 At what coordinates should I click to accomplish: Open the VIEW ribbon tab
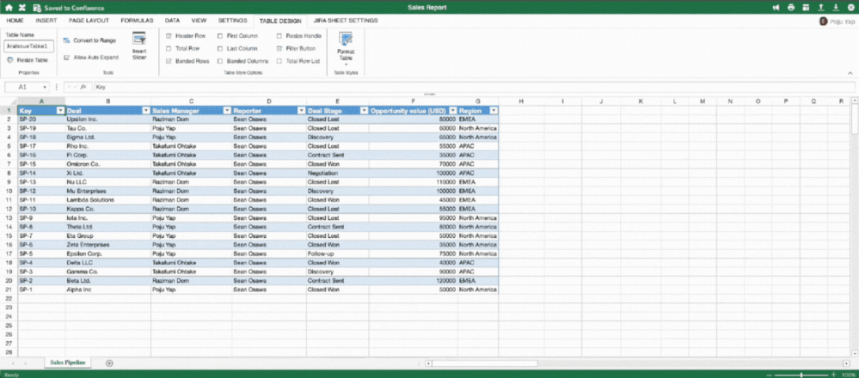coord(199,21)
